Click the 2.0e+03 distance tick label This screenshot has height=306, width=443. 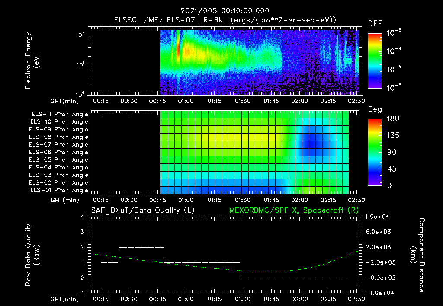pyautogui.click(x=378, y=247)
